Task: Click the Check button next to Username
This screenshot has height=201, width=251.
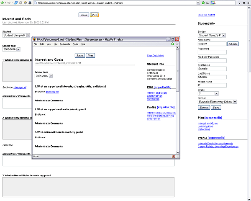Action: click(233, 44)
